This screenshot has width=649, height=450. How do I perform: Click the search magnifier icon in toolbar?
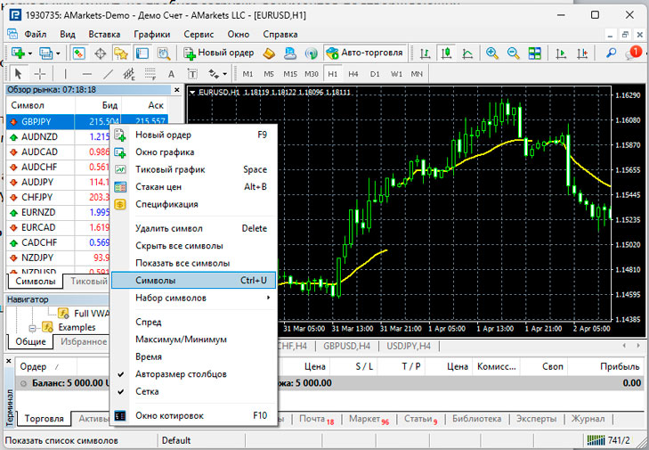[612, 53]
